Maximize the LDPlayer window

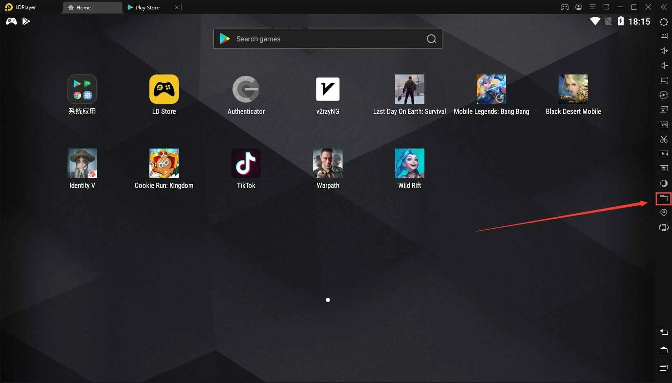pos(634,7)
